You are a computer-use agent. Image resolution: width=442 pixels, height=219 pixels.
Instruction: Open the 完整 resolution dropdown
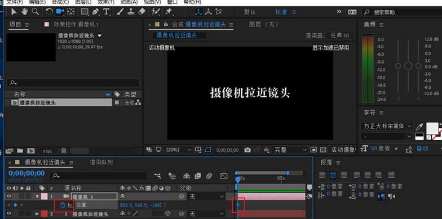(291, 150)
